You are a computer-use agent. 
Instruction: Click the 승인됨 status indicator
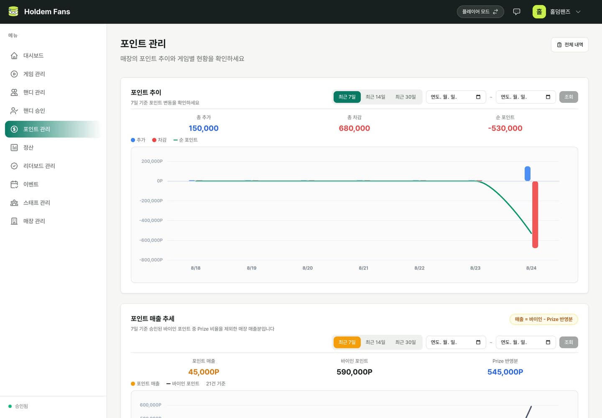coord(18,406)
